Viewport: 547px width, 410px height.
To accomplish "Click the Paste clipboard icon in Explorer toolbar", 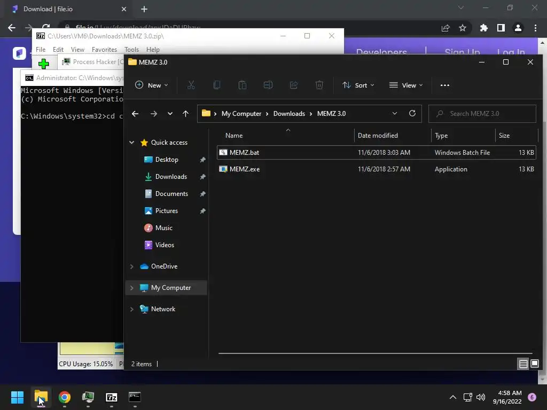I will (x=242, y=85).
